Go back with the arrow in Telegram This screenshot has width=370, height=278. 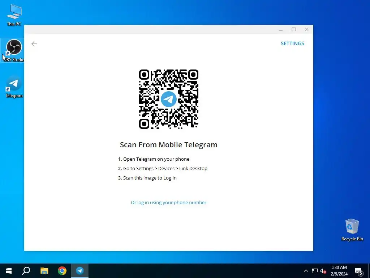[34, 44]
